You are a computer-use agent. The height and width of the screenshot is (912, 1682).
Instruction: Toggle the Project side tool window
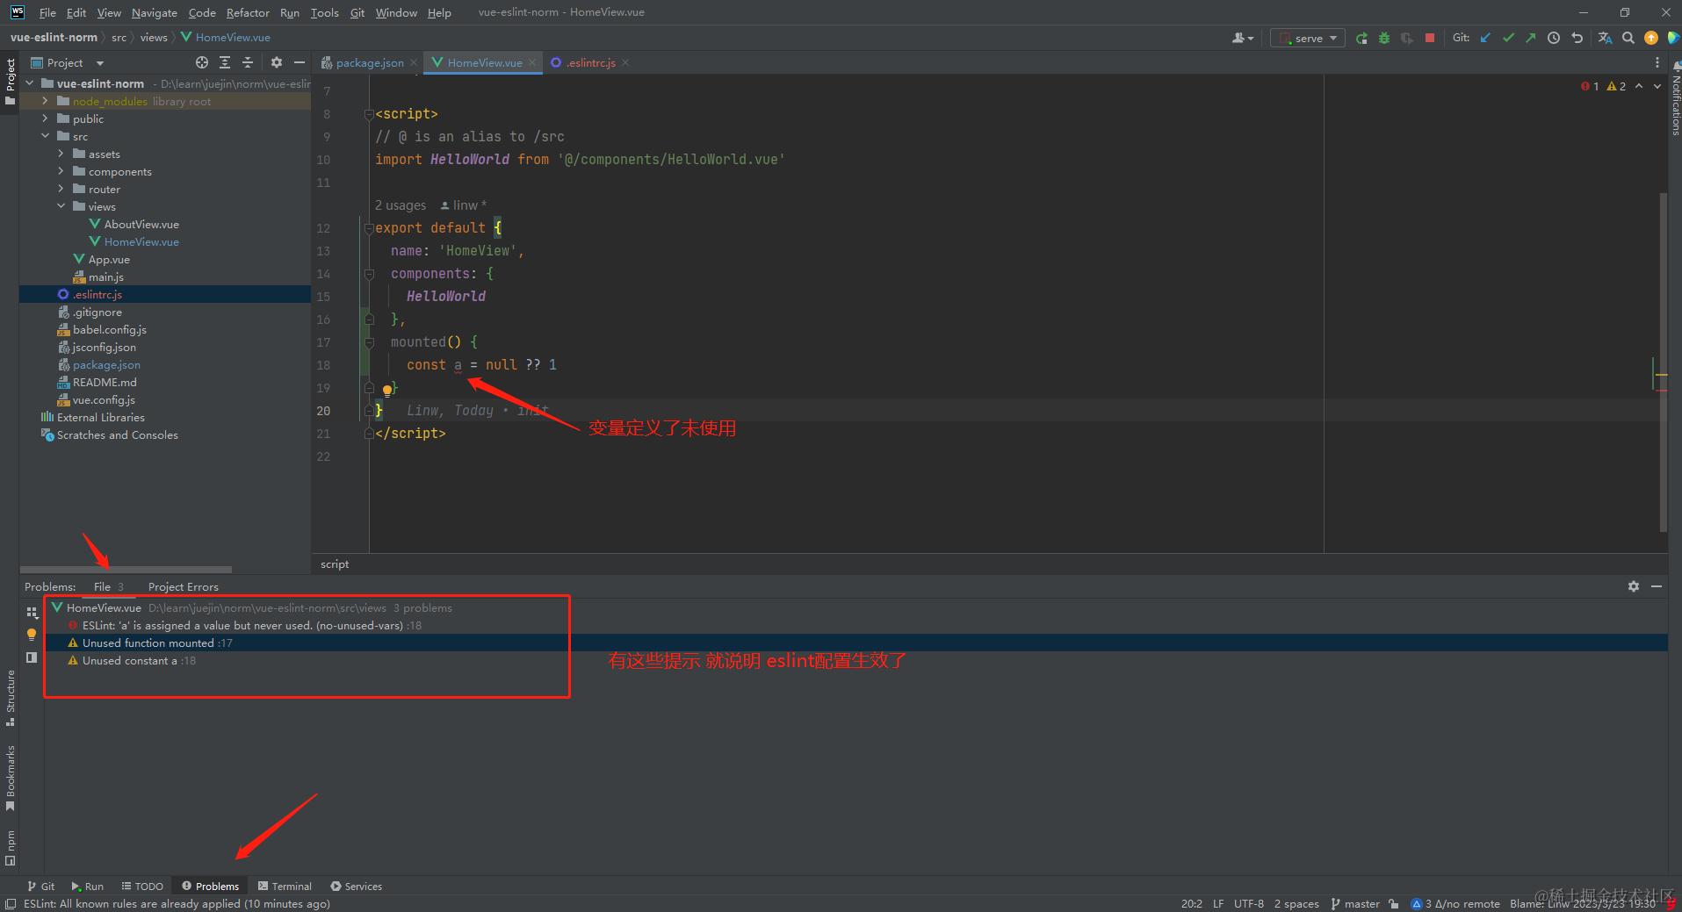[x=10, y=82]
